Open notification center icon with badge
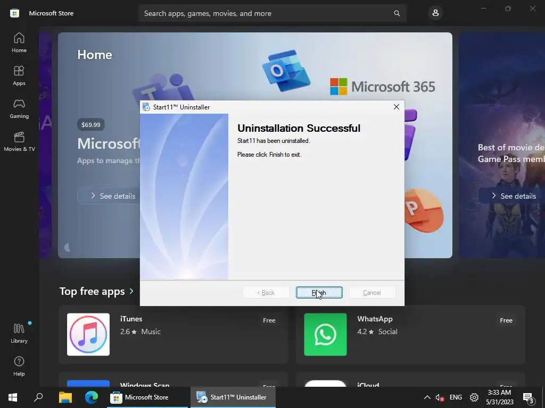Screen dimensions: 545x408 point(529,397)
